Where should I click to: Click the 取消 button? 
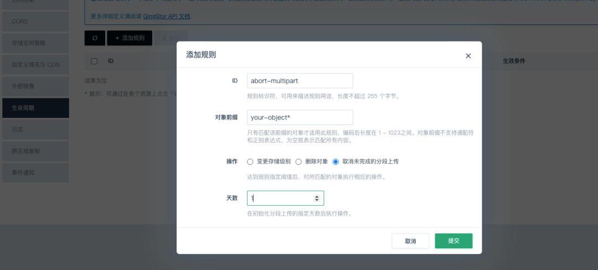[x=410, y=241]
